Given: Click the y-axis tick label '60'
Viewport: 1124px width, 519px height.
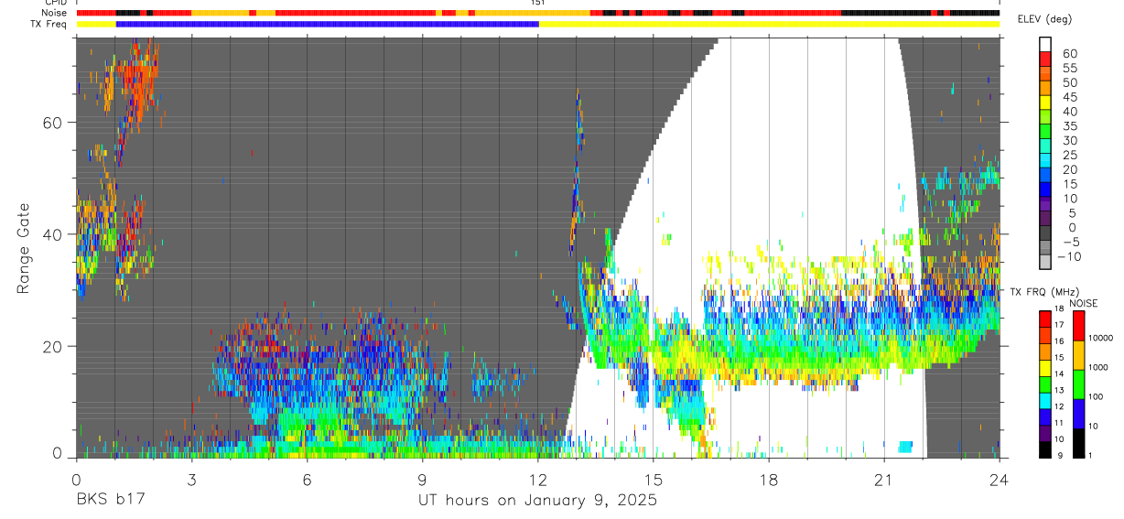Looking at the screenshot, I should [53, 123].
